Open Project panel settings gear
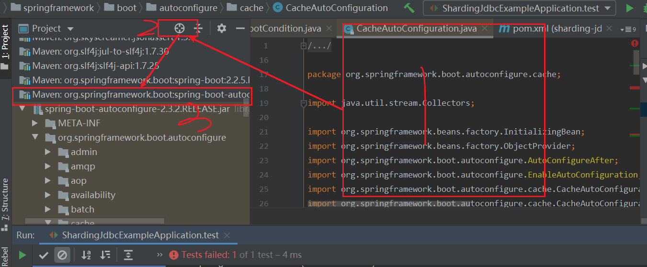Viewport: 647px width, 267px height. [x=221, y=28]
